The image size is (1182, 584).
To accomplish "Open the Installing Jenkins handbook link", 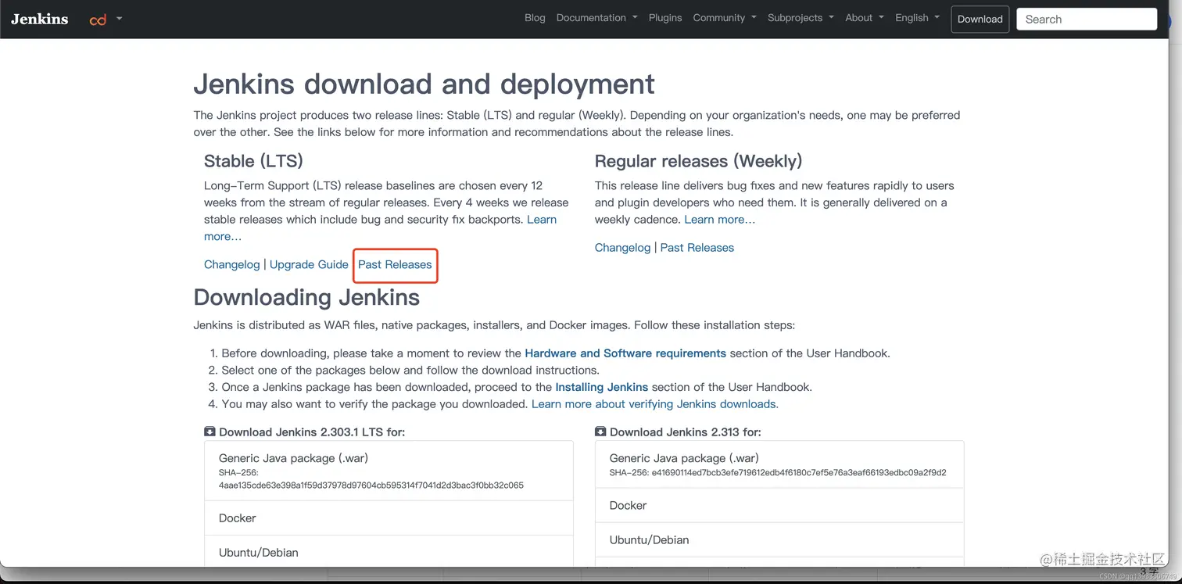I will click(601, 387).
